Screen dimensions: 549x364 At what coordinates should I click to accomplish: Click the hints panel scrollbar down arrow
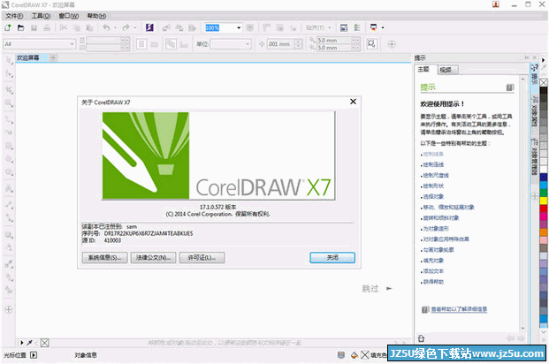coord(522,329)
